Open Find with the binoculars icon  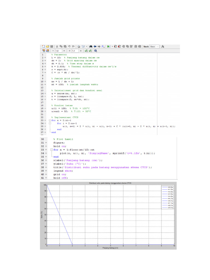click(91, 46)
